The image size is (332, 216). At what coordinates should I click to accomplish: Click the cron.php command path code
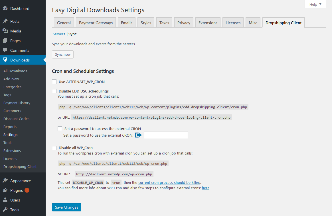coord(153,107)
